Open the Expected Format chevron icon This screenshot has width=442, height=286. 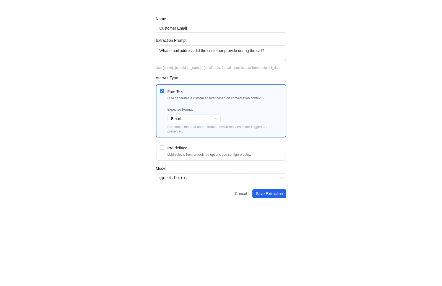216,119
